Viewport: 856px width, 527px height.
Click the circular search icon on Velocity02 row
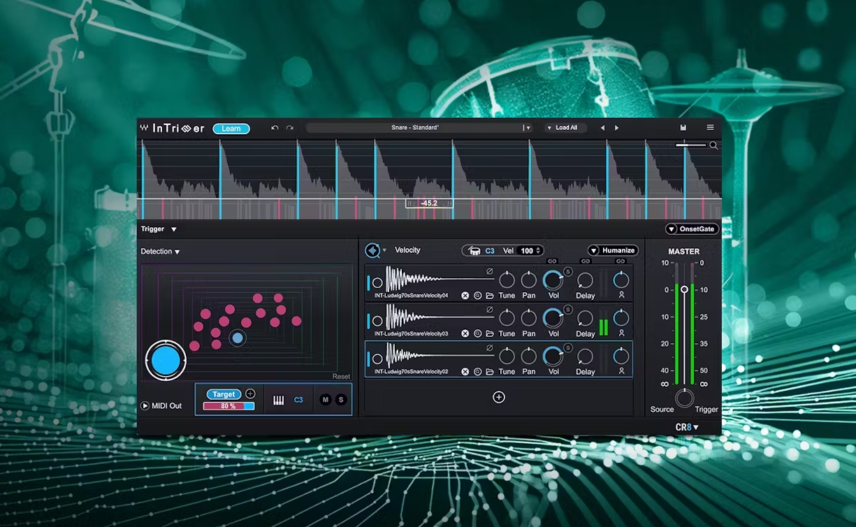(477, 372)
